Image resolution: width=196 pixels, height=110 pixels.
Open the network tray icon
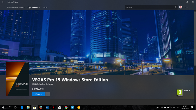tap(171, 107)
